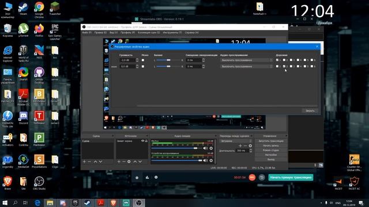Enable Mono for the -2.0 dB audio row

(x=143, y=60)
